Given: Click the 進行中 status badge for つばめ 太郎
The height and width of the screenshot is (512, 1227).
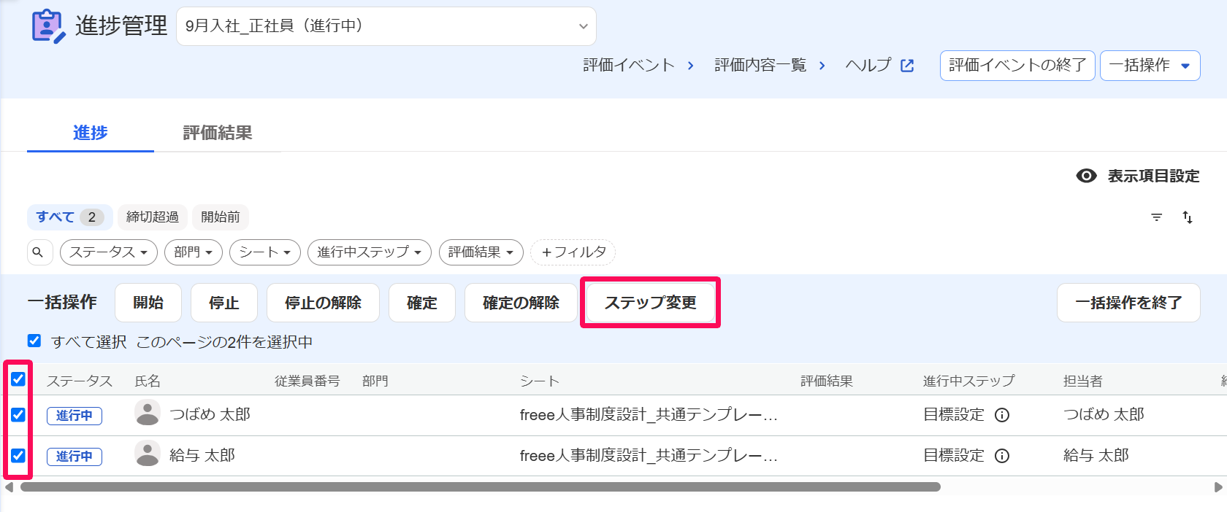Looking at the screenshot, I should pos(74,416).
